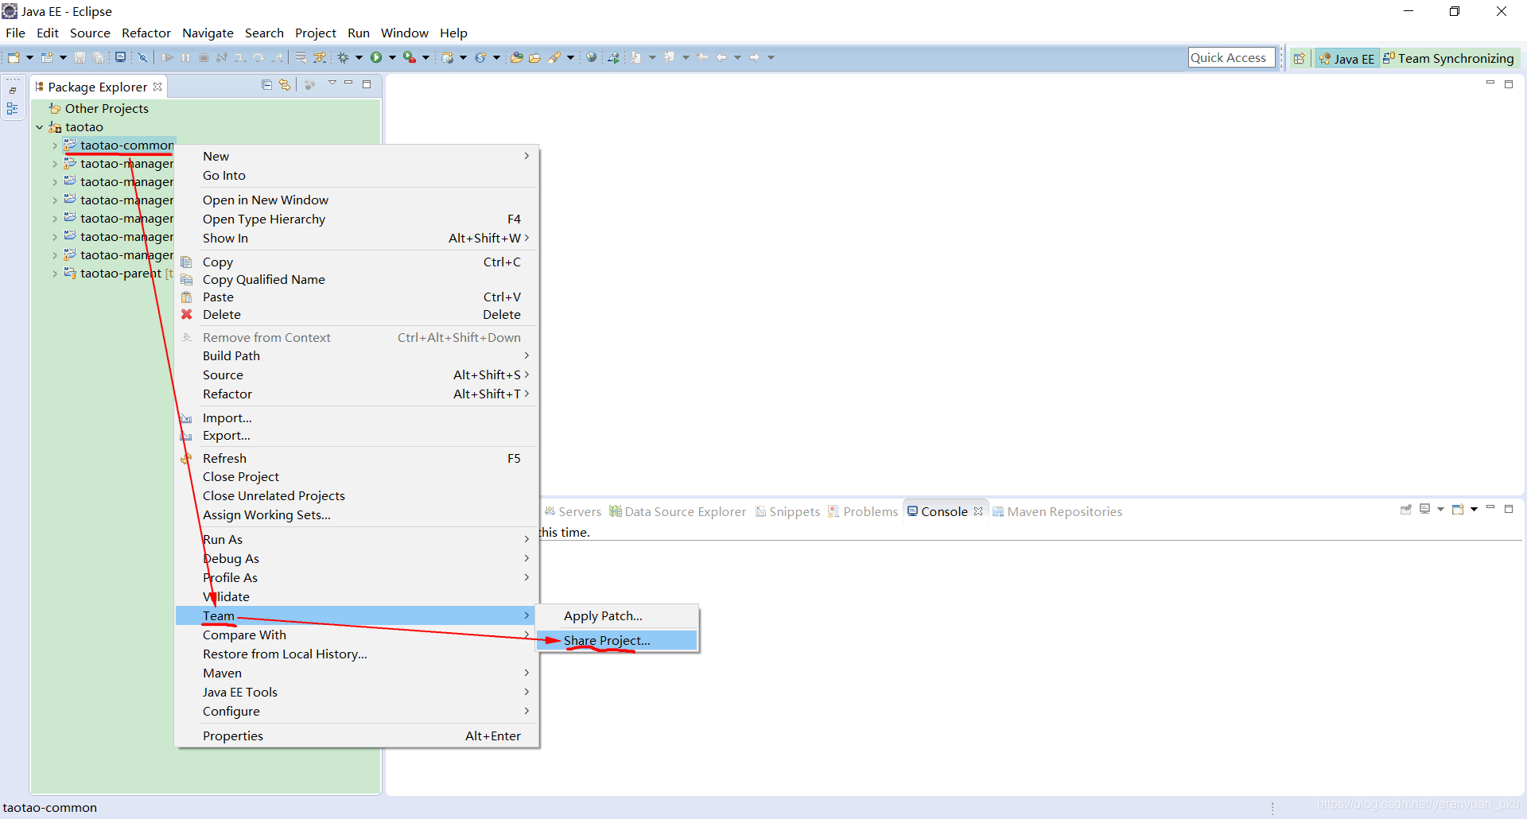Open the New submenu in context menu
This screenshot has height=819, width=1527.
click(x=357, y=156)
